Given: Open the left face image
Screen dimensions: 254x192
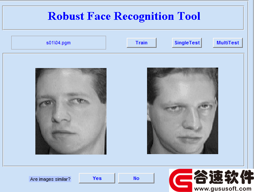Looking at the screenshot, I should tap(71, 111).
